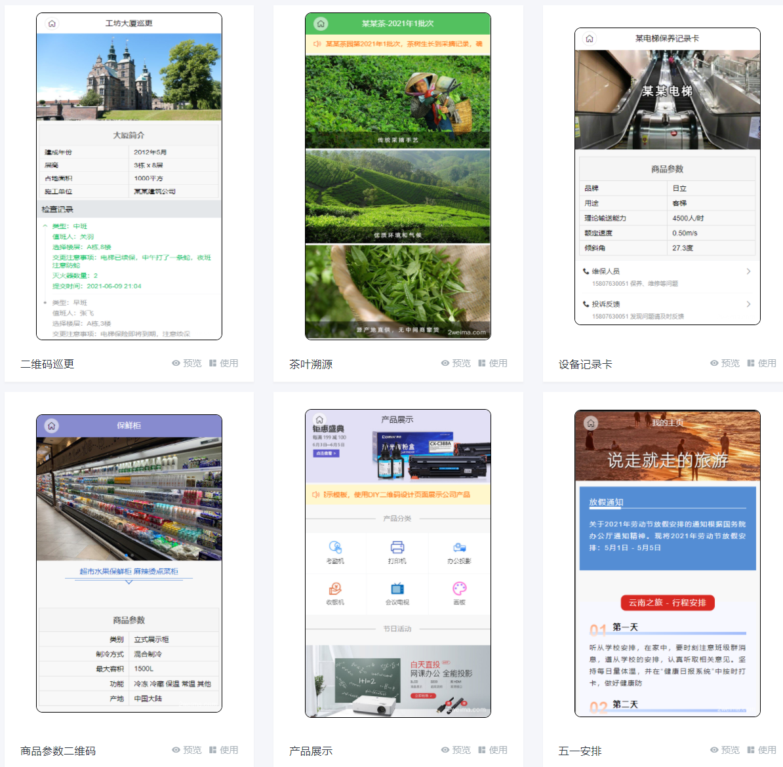The image size is (783, 767).
Task: Select the 收银机 category icon
Action: point(335,589)
